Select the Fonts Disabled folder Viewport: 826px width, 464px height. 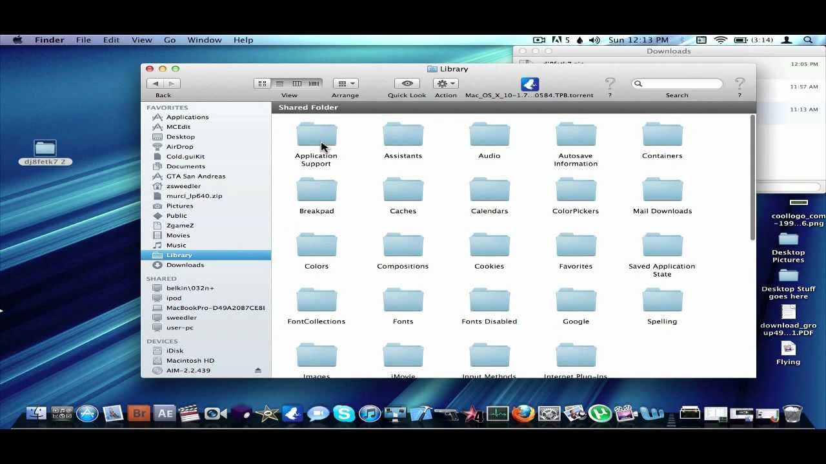click(490, 307)
